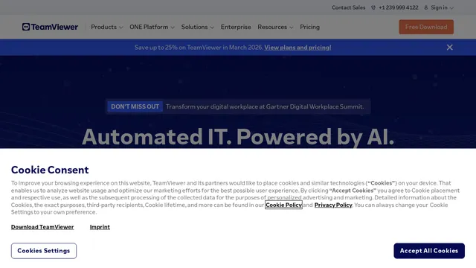Viewport: 476px width, 268px height.
Task: Expand the Products menu
Action: point(106,27)
